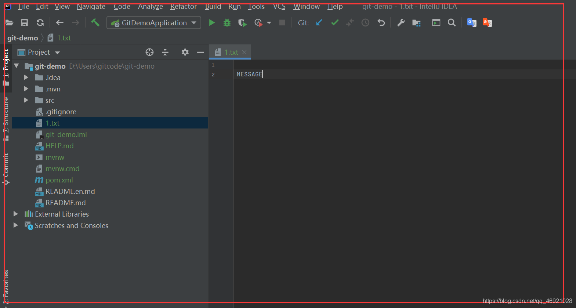This screenshot has height=308, width=576.
Task: Click the Synchronize refresh icon
Action: click(x=40, y=23)
